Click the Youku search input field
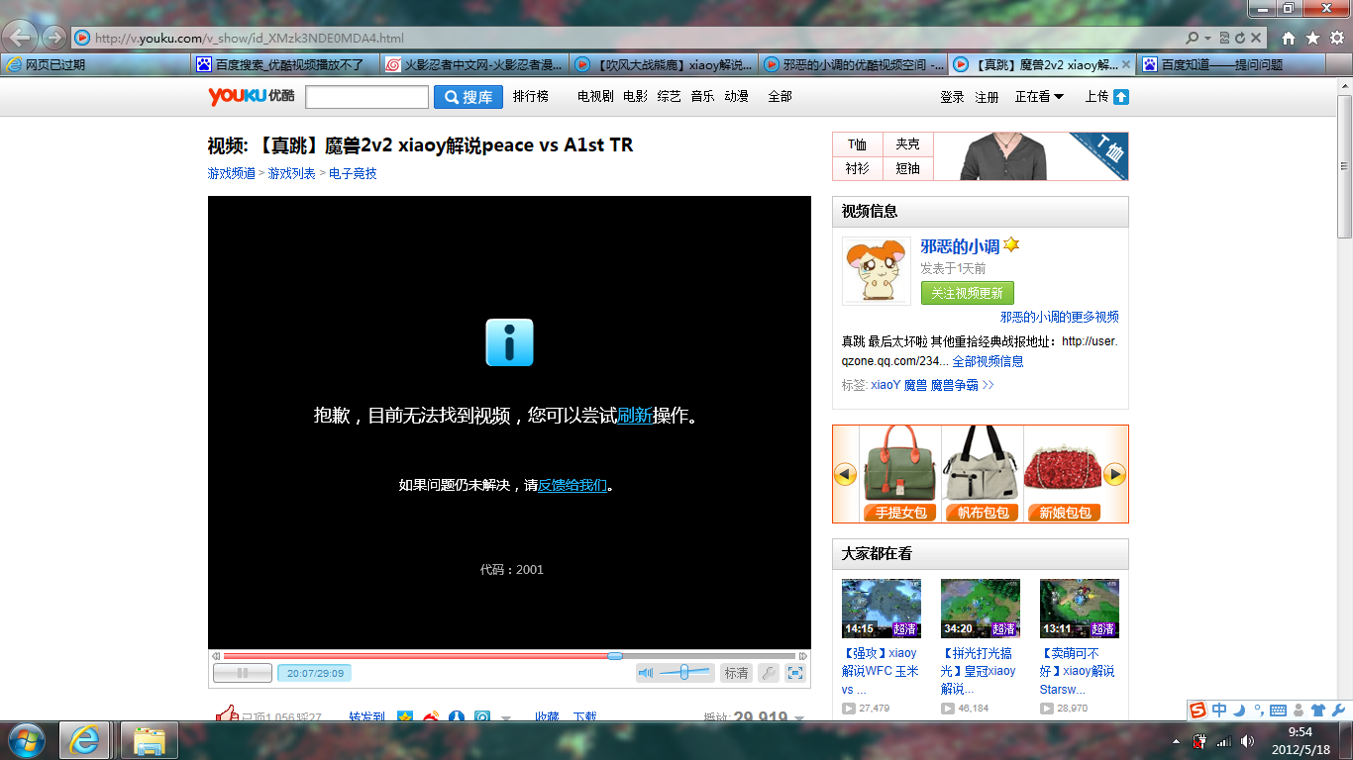1353x760 pixels. click(366, 97)
